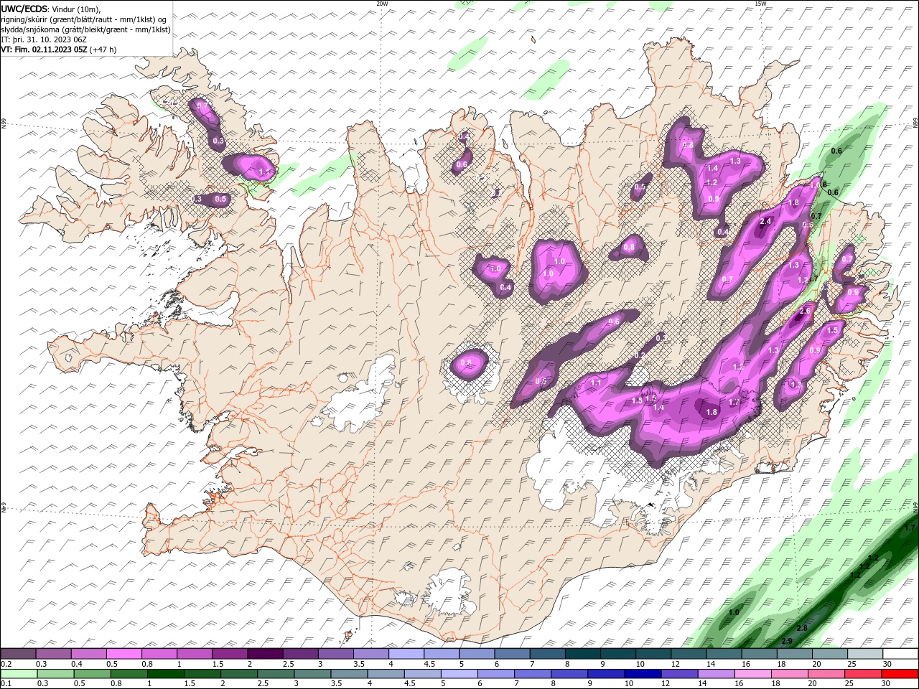Pick the 16 light pink swatch in lower legend row
The height and width of the screenshot is (689, 919).
[752, 674]
